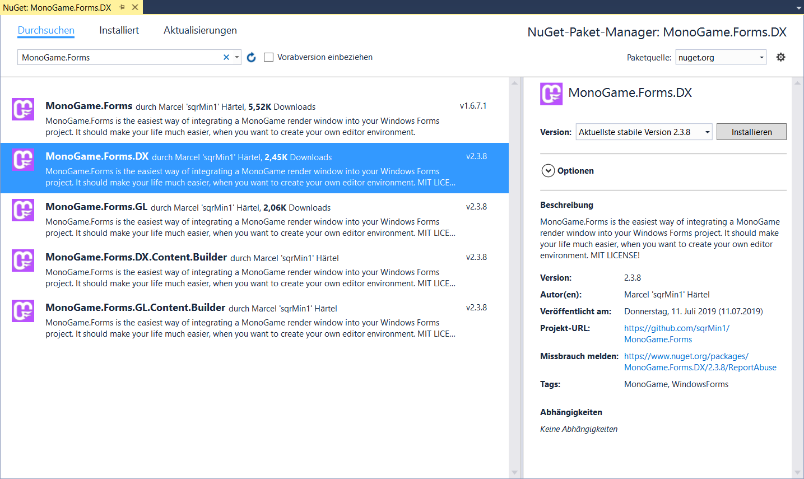Click the refresh search results icon
The width and height of the screenshot is (804, 479).
click(x=251, y=57)
